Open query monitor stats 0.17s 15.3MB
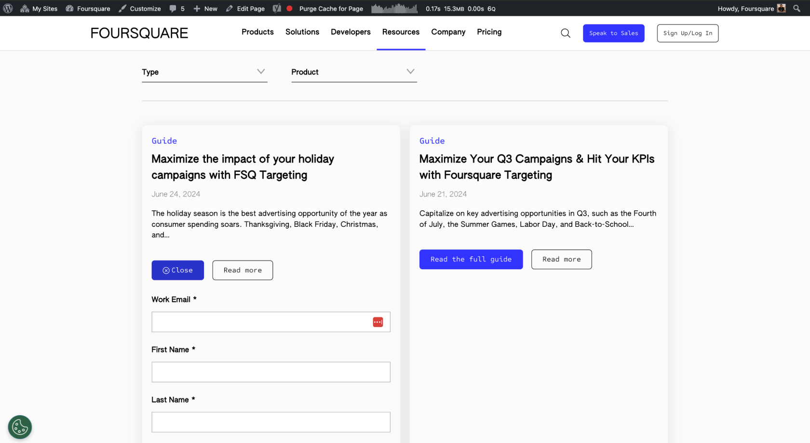This screenshot has height=443, width=810. click(x=460, y=8)
